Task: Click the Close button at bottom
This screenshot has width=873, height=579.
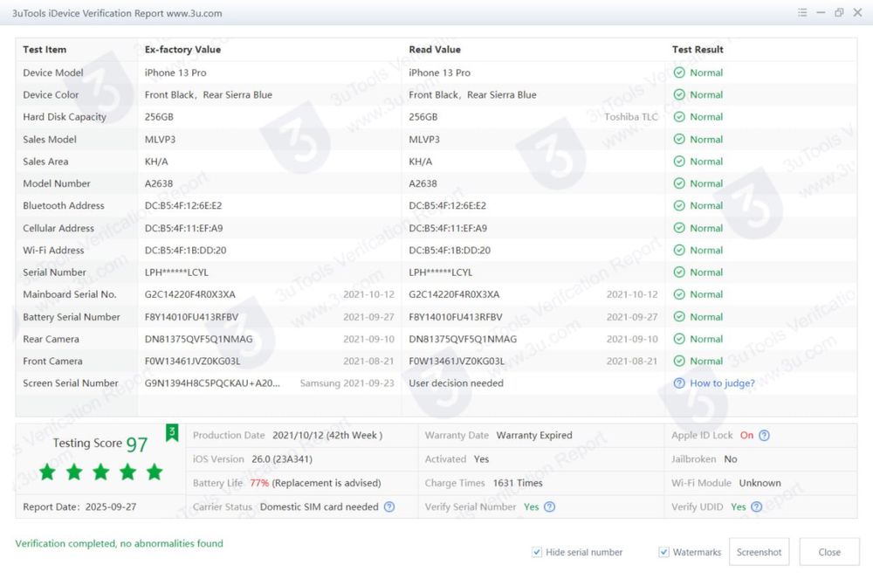Action: point(829,552)
